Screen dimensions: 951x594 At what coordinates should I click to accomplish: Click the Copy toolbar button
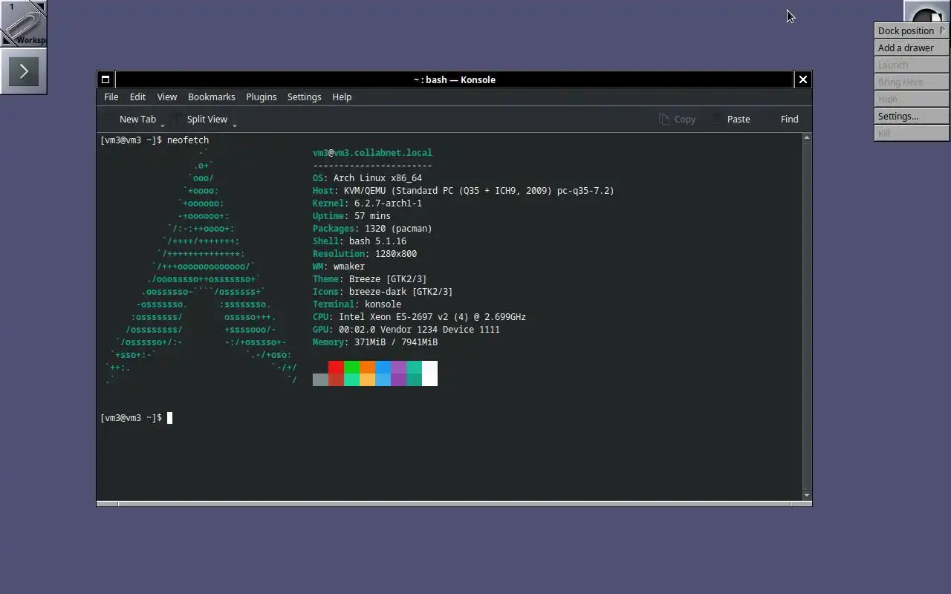[x=677, y=119]
